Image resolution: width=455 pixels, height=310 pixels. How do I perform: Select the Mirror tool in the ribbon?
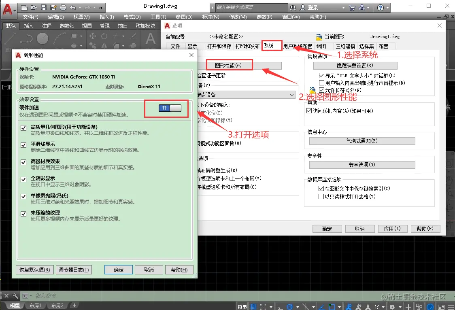[104, 45]
